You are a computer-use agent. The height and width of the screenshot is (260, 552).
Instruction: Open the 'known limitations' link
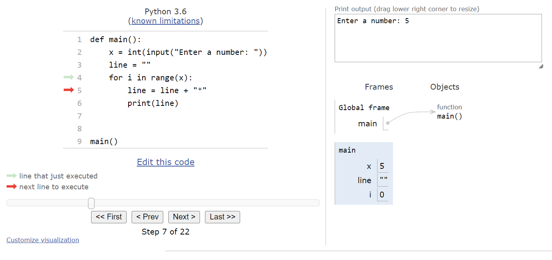click(x=165, y=21)
